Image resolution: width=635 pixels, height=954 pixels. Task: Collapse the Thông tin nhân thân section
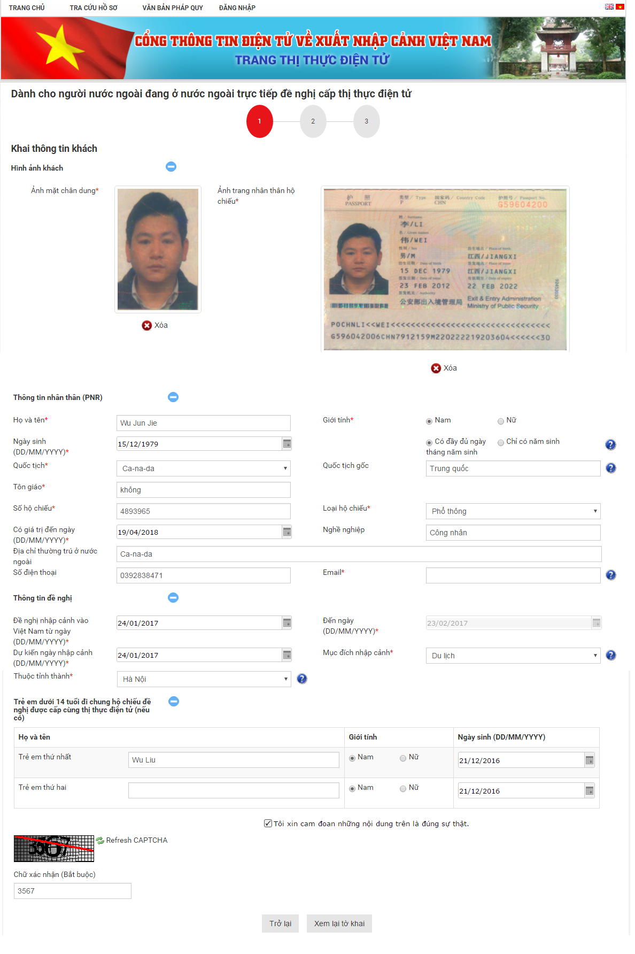tap(173, 397)
